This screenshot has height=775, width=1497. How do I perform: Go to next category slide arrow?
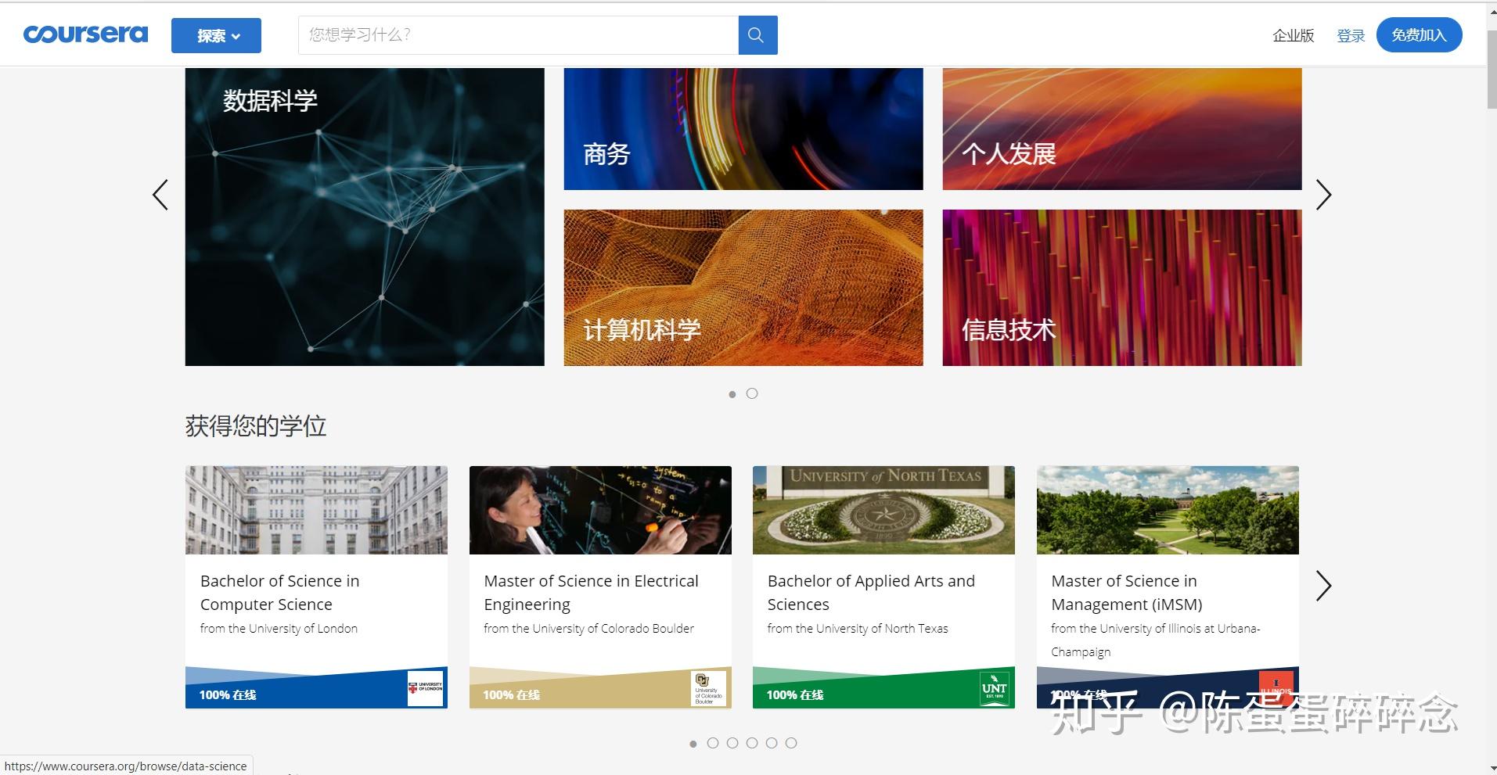1323,195
